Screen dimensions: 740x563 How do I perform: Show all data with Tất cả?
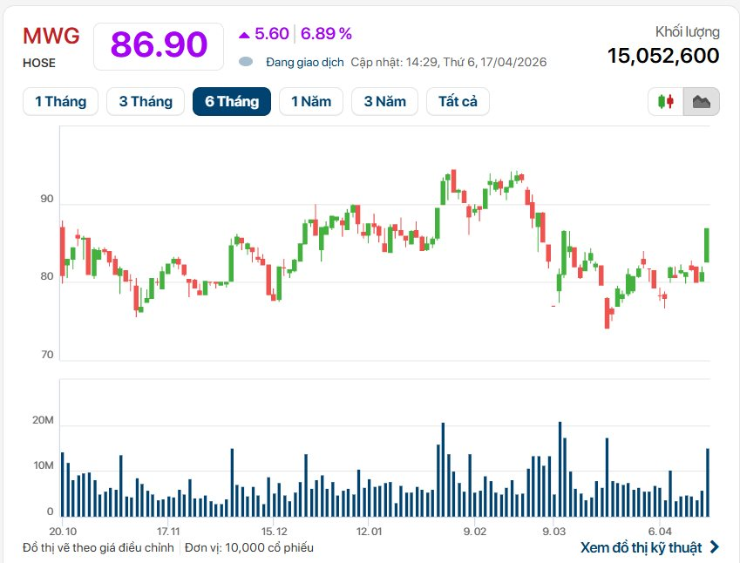click(458, 102)
